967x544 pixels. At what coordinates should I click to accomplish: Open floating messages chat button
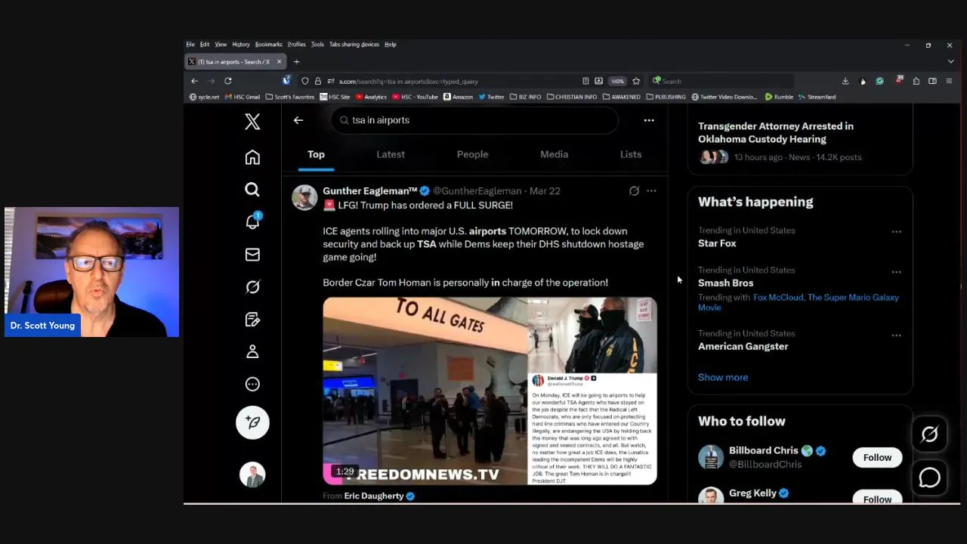pos(929,478)
